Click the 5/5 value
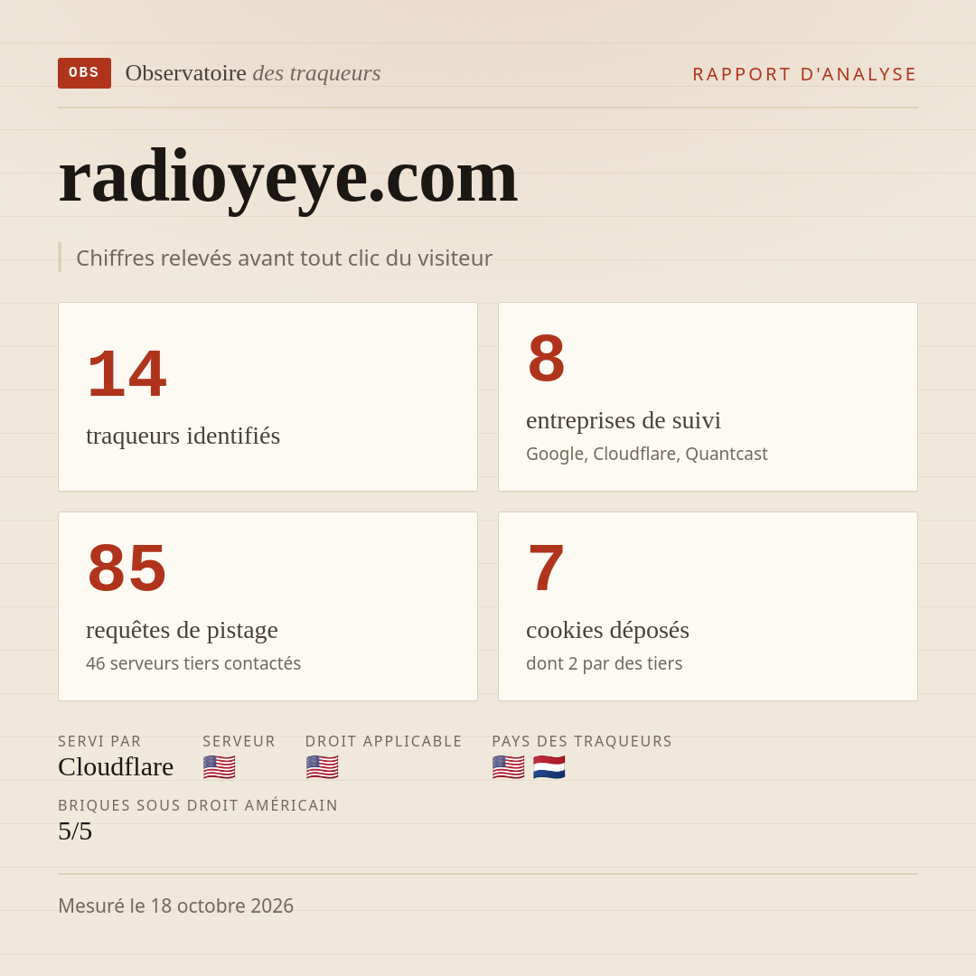This screenshot has width=976, height=976. [x=75, y=831]
